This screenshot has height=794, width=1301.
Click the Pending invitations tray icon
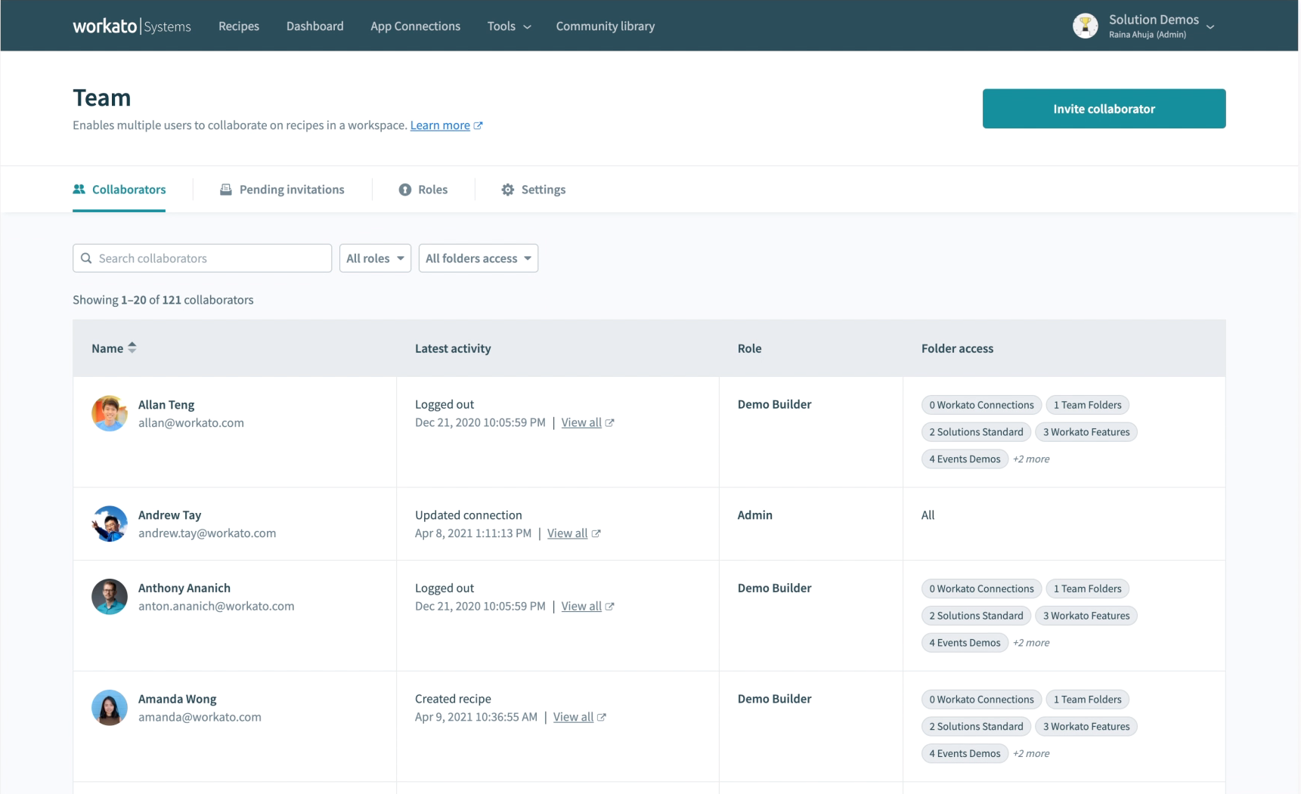(225, 189)
